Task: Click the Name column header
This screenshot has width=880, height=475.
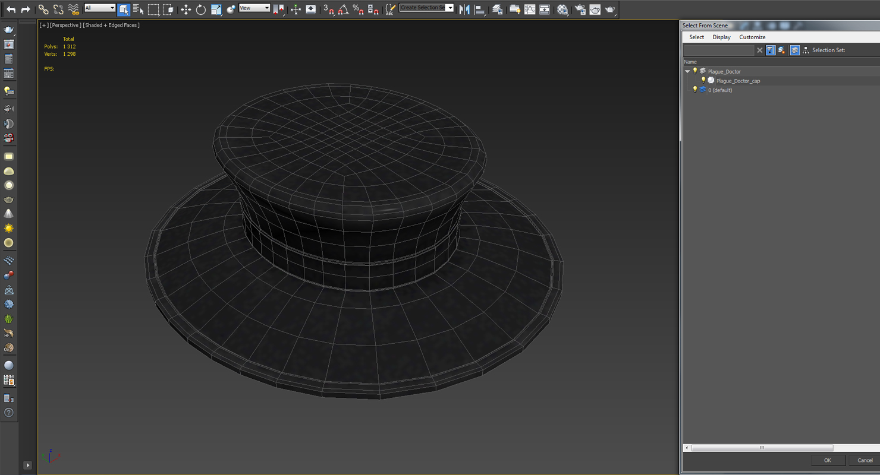Action: (690, 62)
